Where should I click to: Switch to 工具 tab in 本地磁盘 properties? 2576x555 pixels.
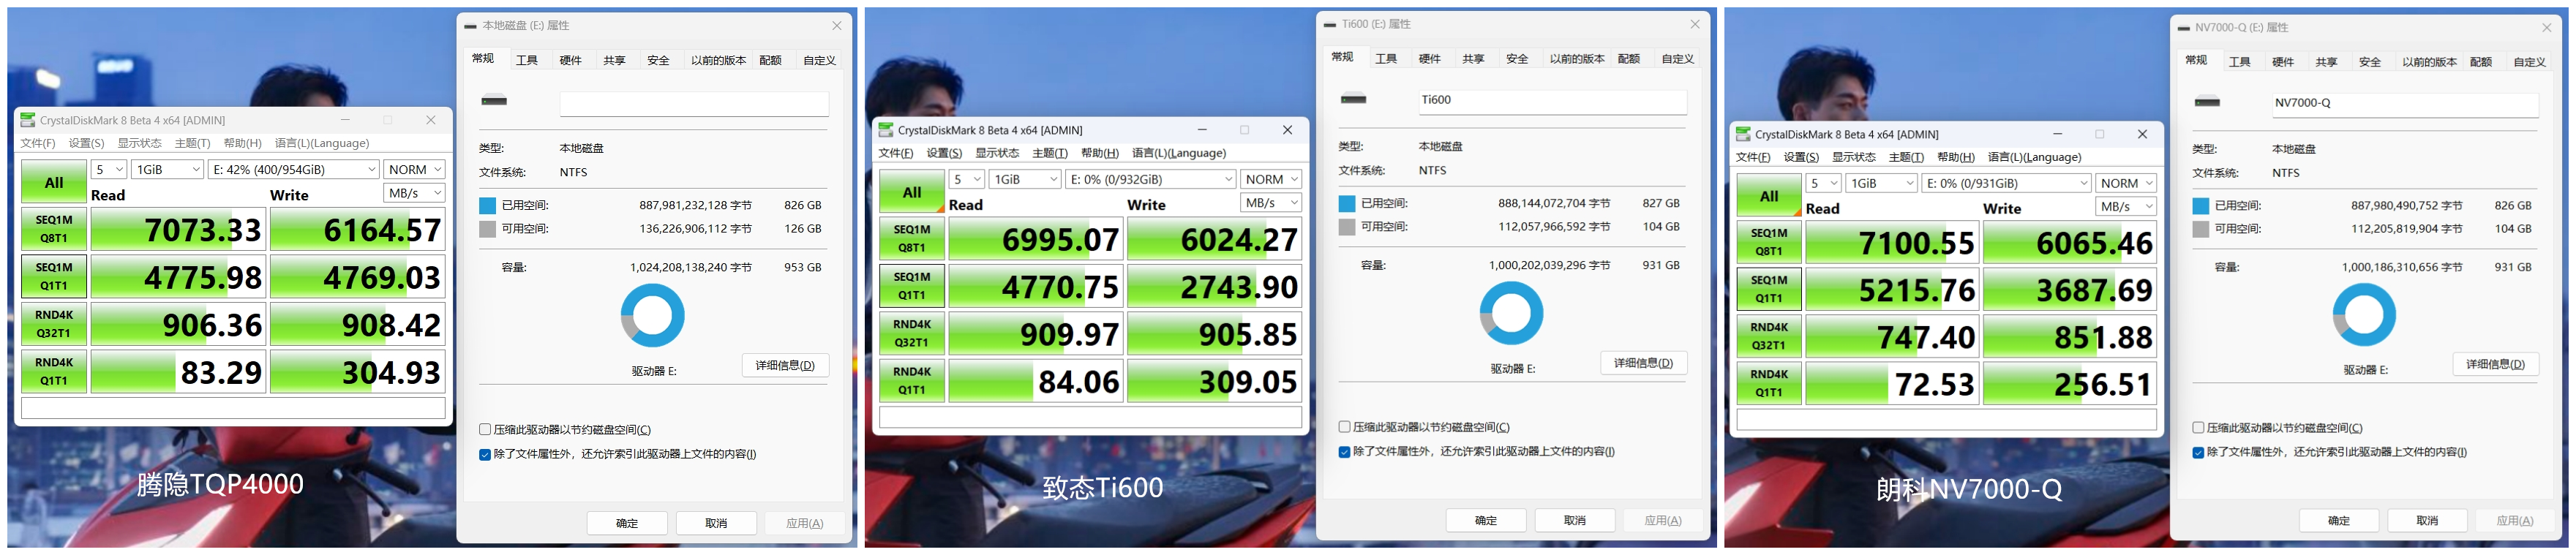[527, 60]
